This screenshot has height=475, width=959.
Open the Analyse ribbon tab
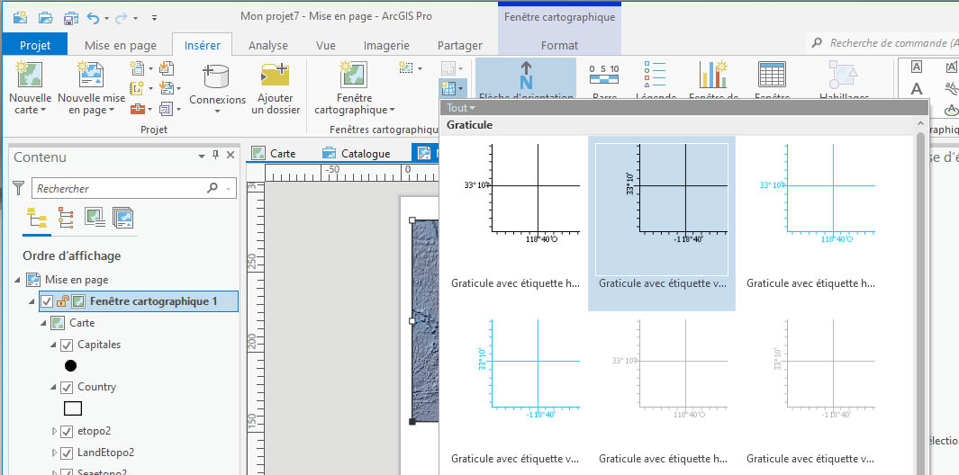(x=267, y=45)
